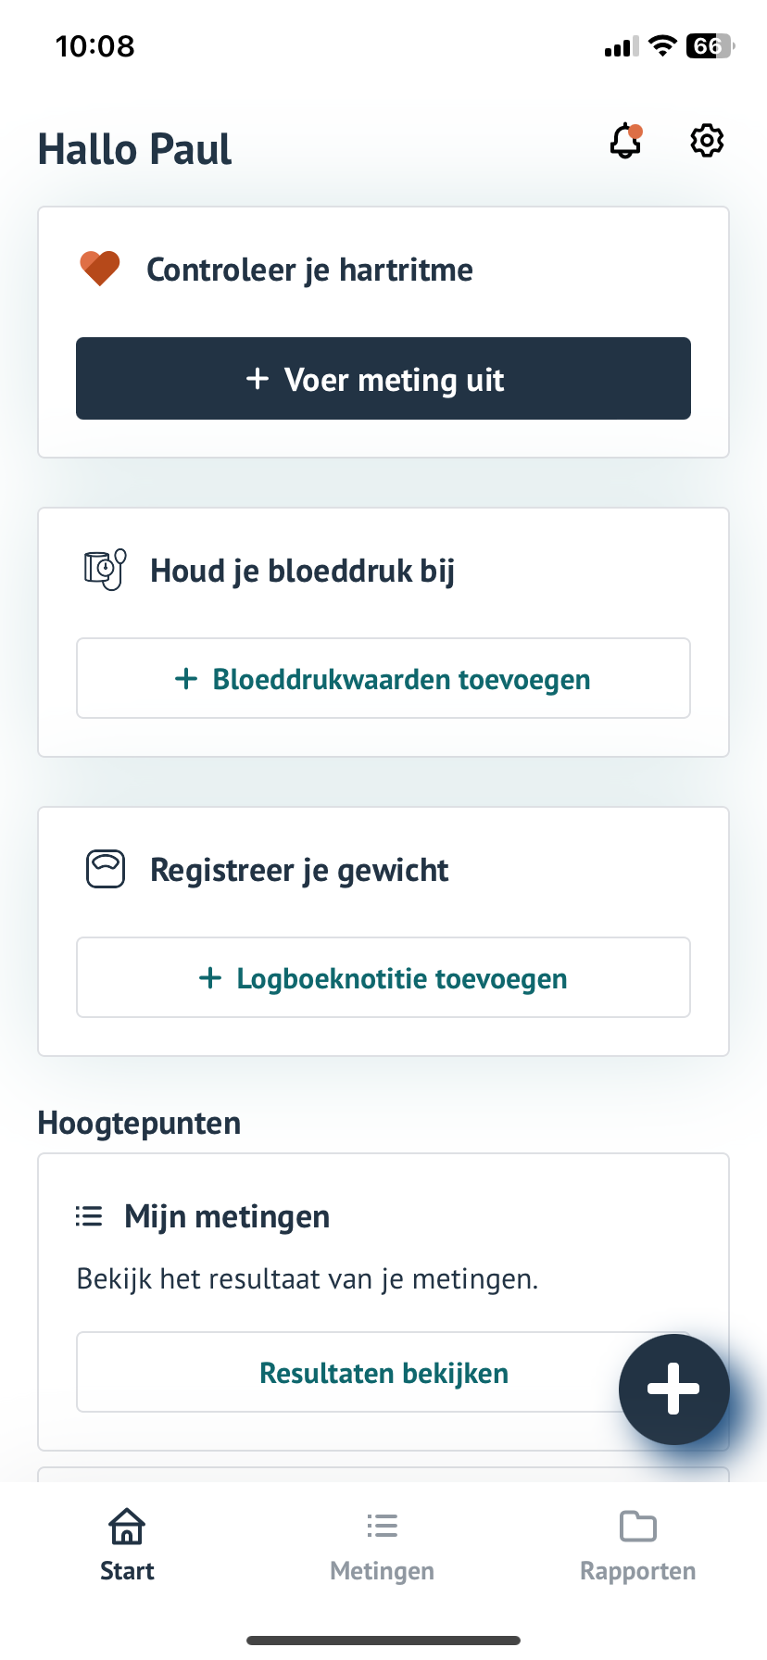Click Bloeddrukwaarden toevoegen
The image size is (767, 1660).
(x=383, y=679)
